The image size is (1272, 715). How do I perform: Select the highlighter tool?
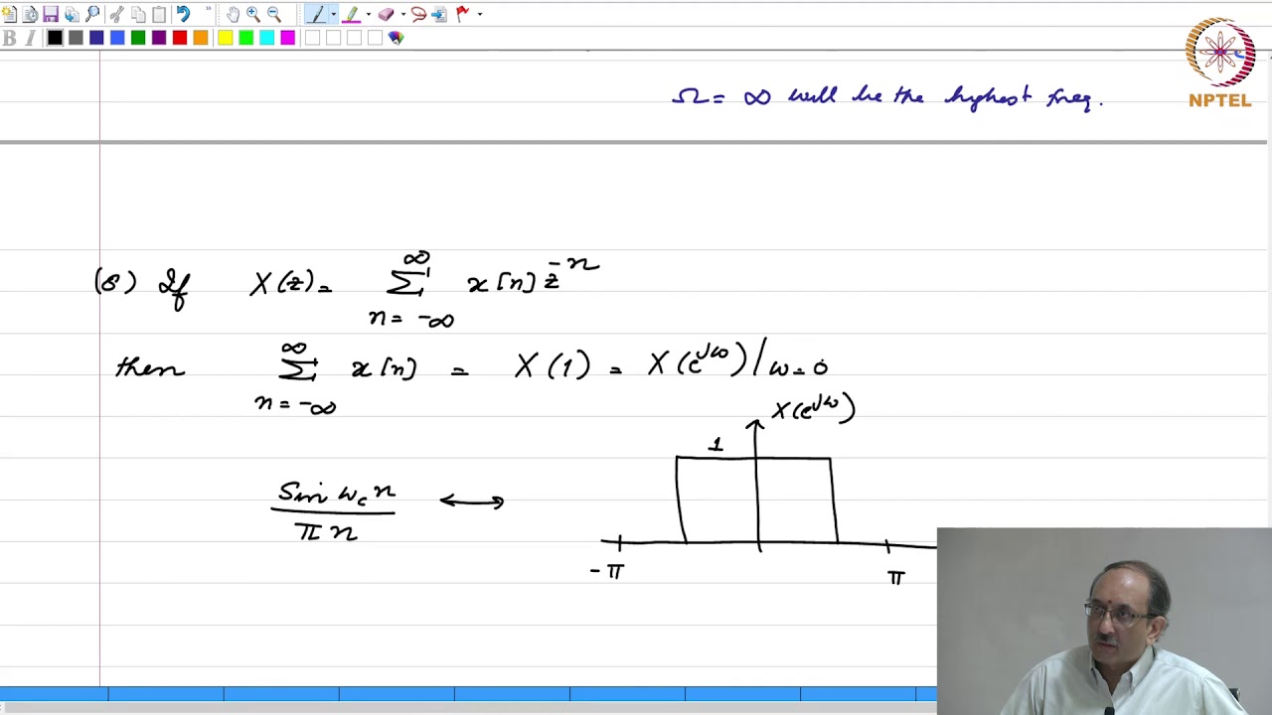tap(352, 14)
